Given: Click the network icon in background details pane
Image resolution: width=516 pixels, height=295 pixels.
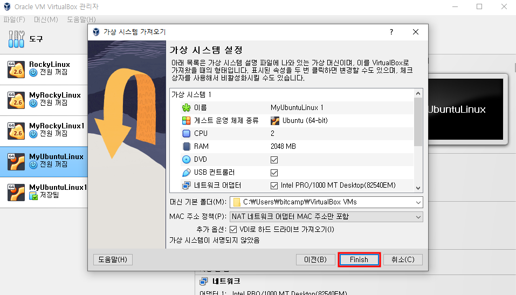Looking at the screenshot, I should 204,281.
